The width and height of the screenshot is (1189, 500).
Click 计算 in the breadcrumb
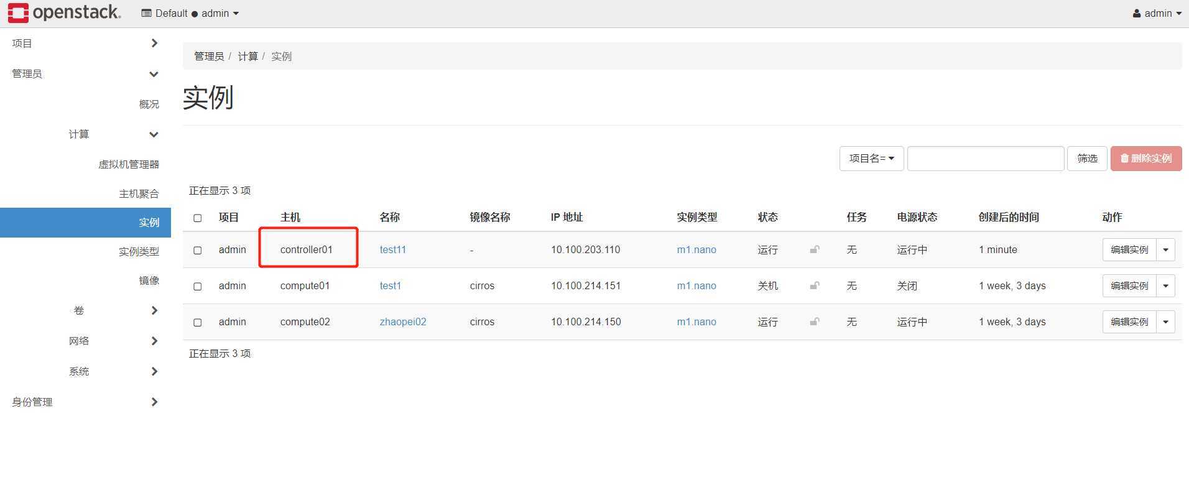tap(248, 56)
